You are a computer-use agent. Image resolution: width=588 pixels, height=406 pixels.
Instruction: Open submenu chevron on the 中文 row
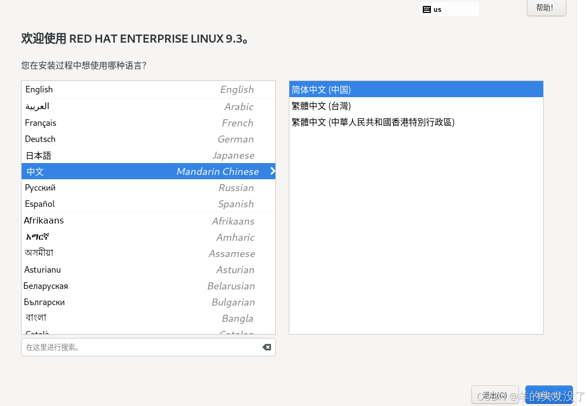click(273, 171)
